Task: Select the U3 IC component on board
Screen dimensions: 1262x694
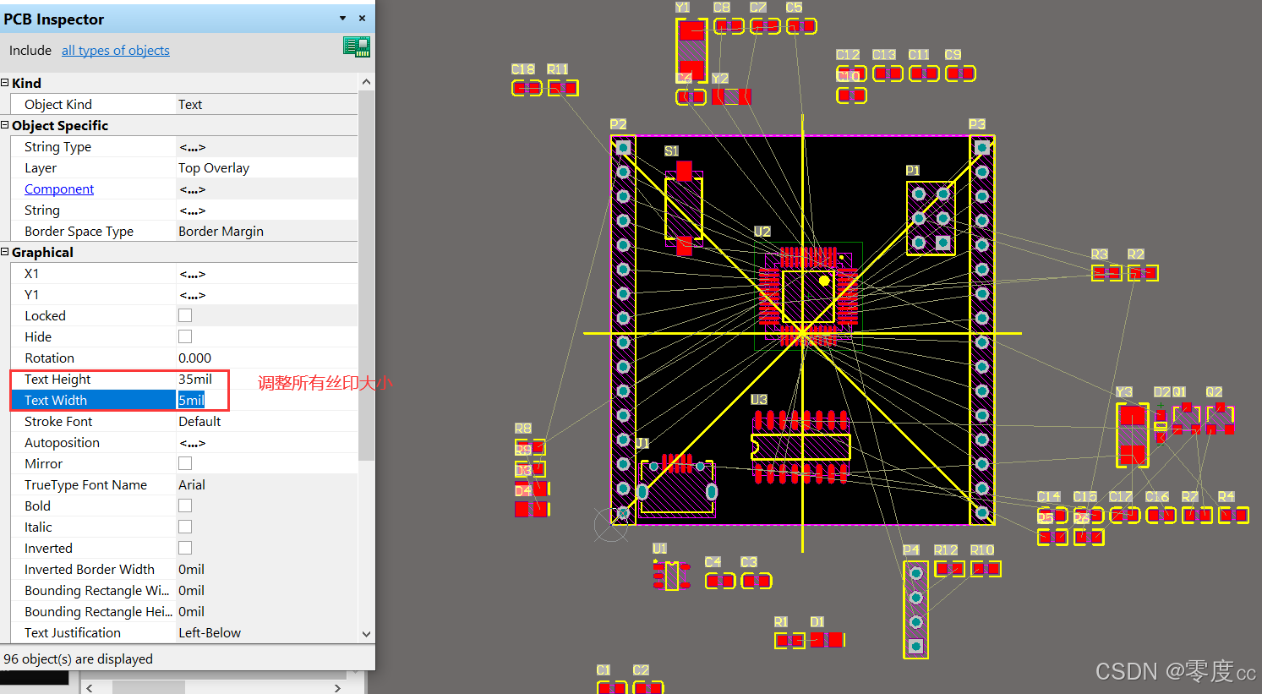Action: (800, 446)
